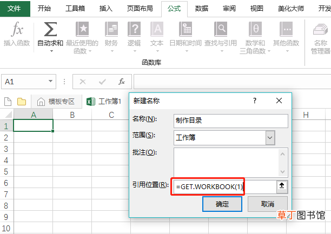This screenshot has width=331, height=234.
Task: Click the collapse-dialog range picker arrow
Action: click(x=282, y=186)
